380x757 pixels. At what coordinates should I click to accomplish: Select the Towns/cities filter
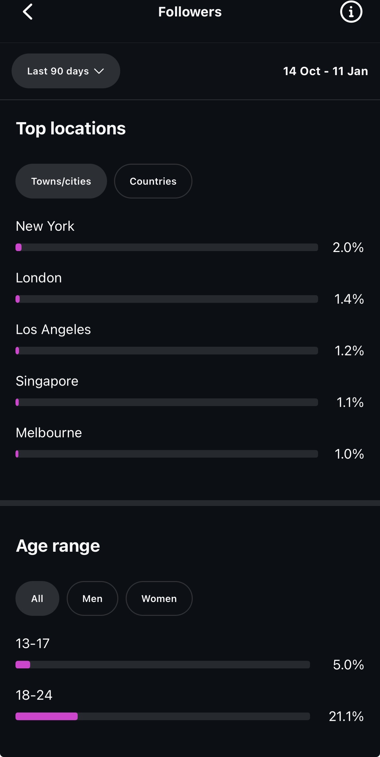(x=61, y=181)
